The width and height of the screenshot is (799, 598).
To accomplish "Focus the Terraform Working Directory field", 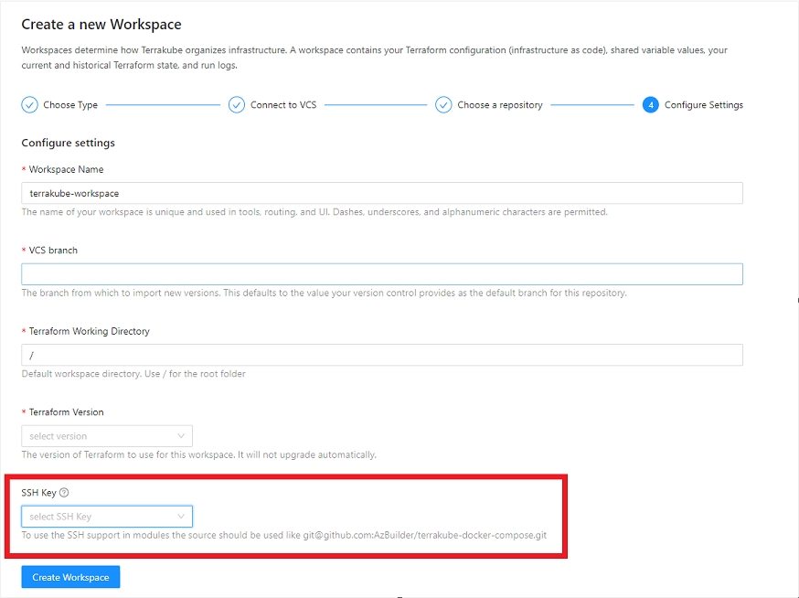I will pyautogui.click(x=381, y=355).
